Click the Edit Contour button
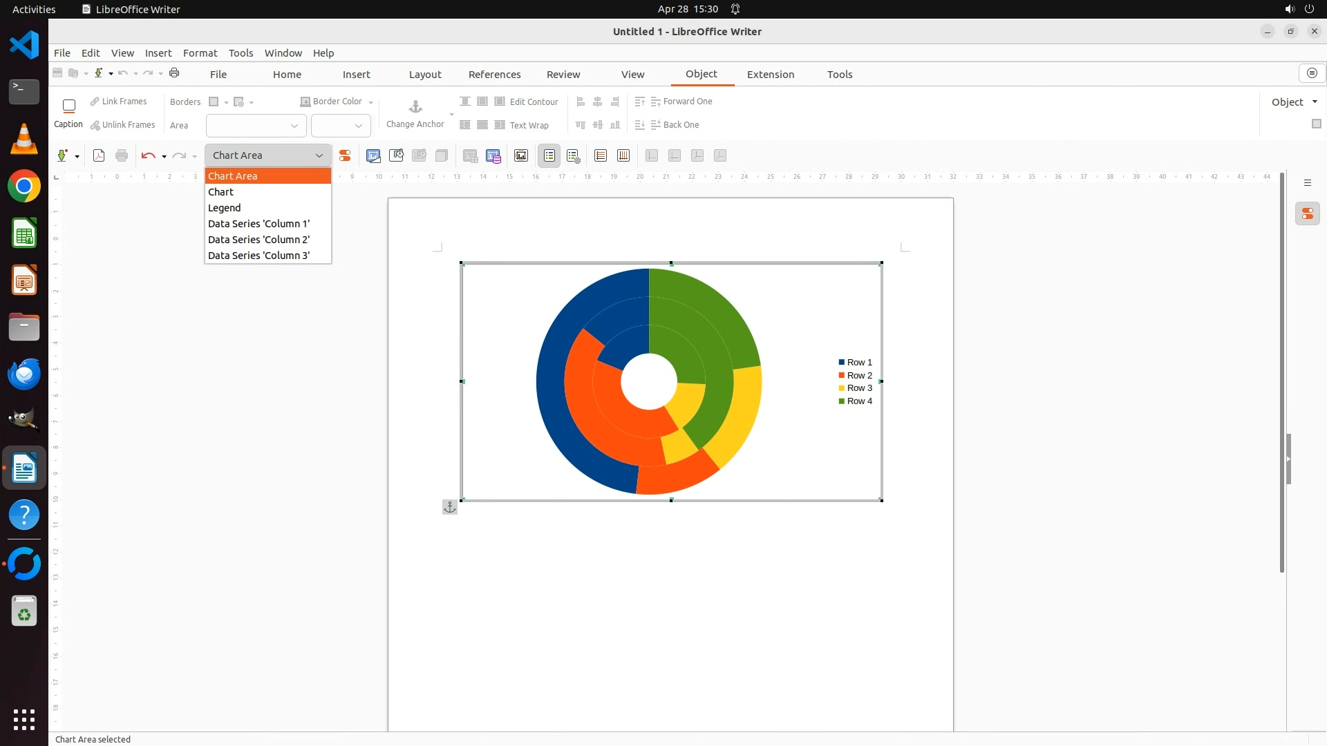Viewport: 1327px width, 746px height. (533, 102)
